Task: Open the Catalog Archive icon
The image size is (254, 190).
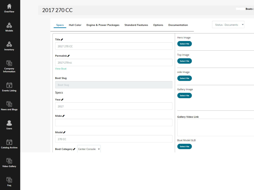Action: tap(9, 142)
